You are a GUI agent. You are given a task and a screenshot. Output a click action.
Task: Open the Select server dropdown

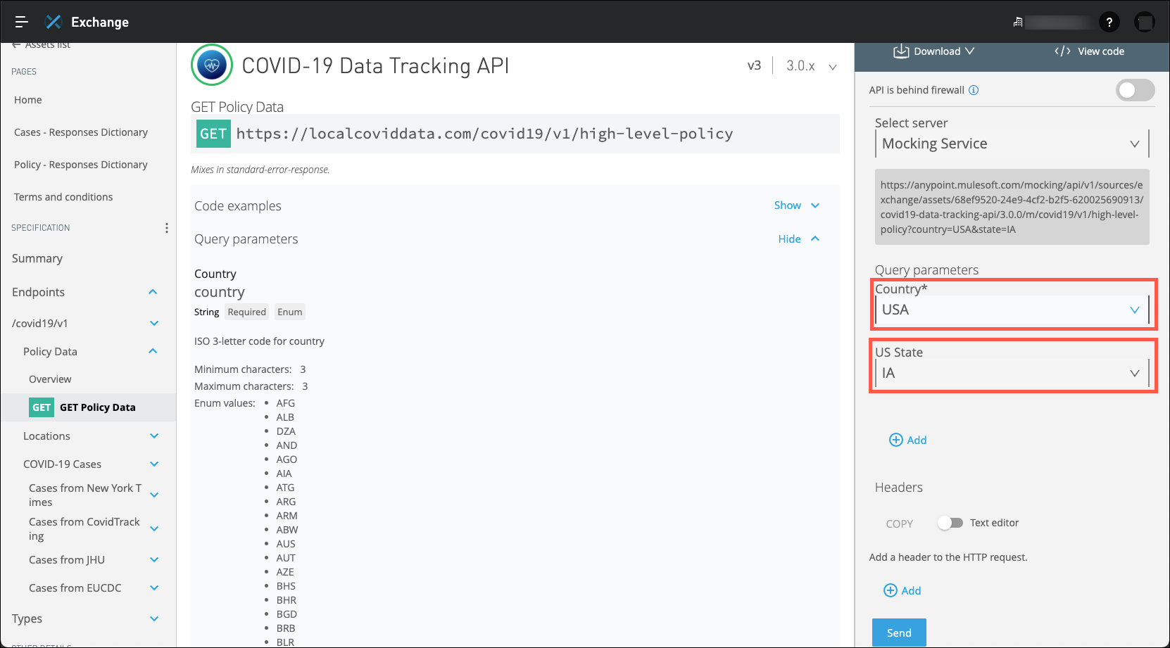tap(1012, 144)
